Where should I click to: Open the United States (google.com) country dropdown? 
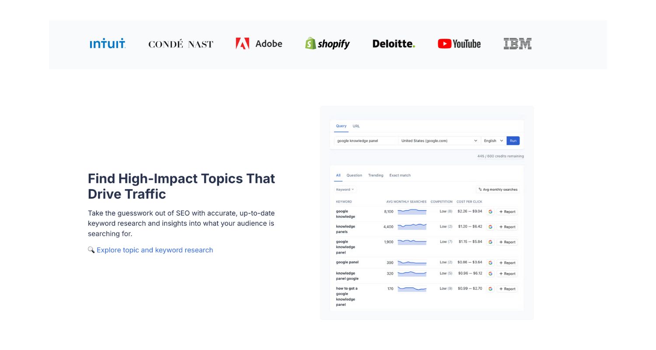click(x=439, y=141)
